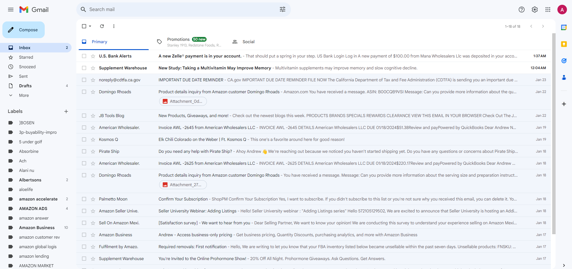Image resolution: width=572 pixels, height=269 pixels.
Task: Check the noreply@cdtfa.ca.gov email checkbox
Action: (84, 80)
